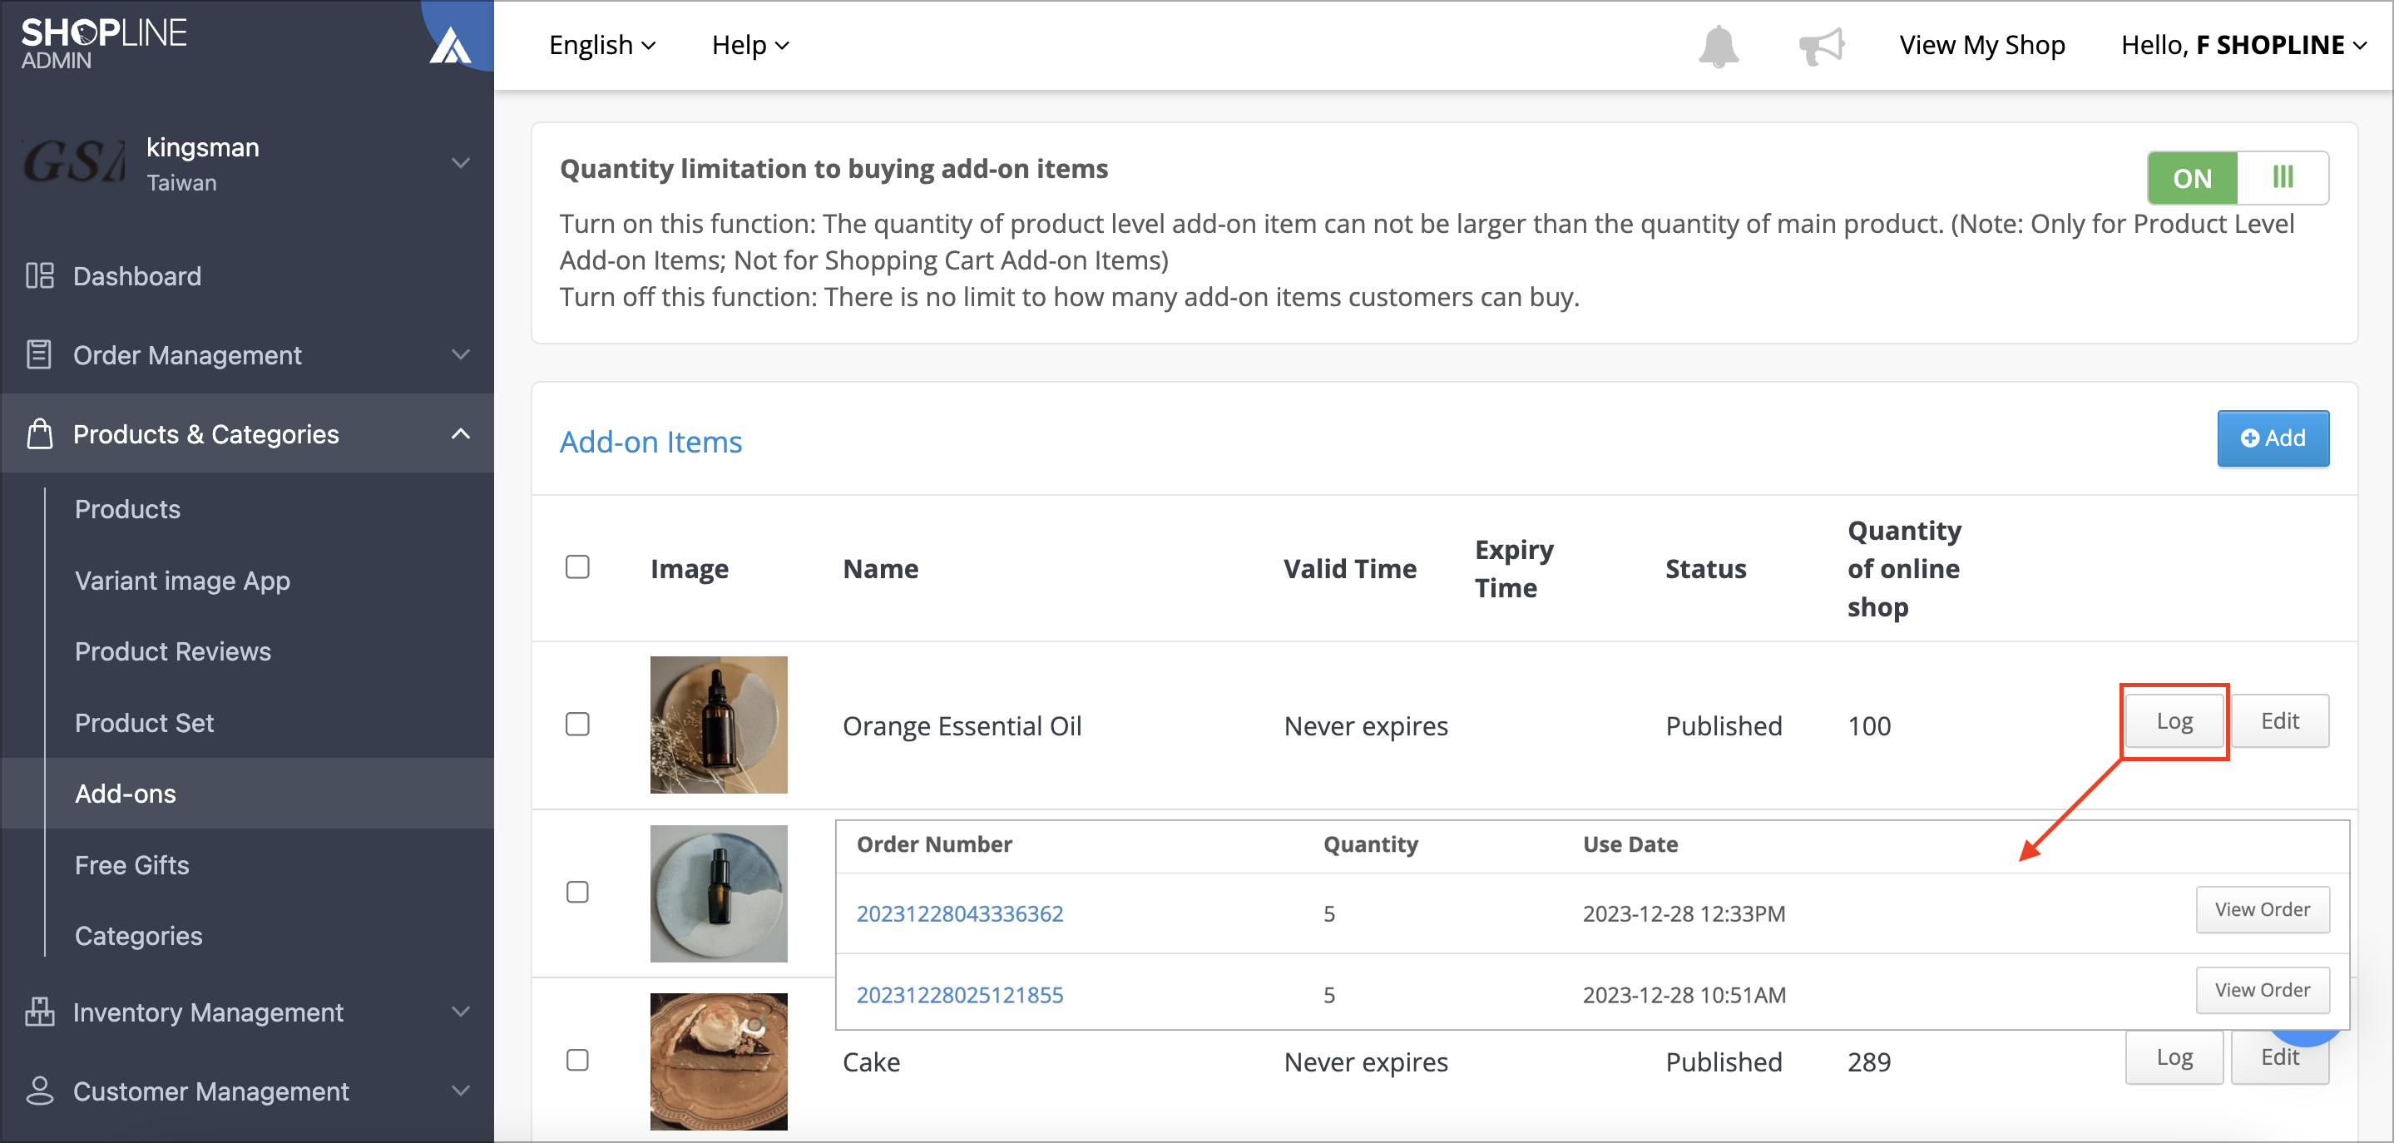The height and width of the screenshot is (1143, 2394).
Task: Click the Valid Time column header
Action: (x=1350, y=569)
